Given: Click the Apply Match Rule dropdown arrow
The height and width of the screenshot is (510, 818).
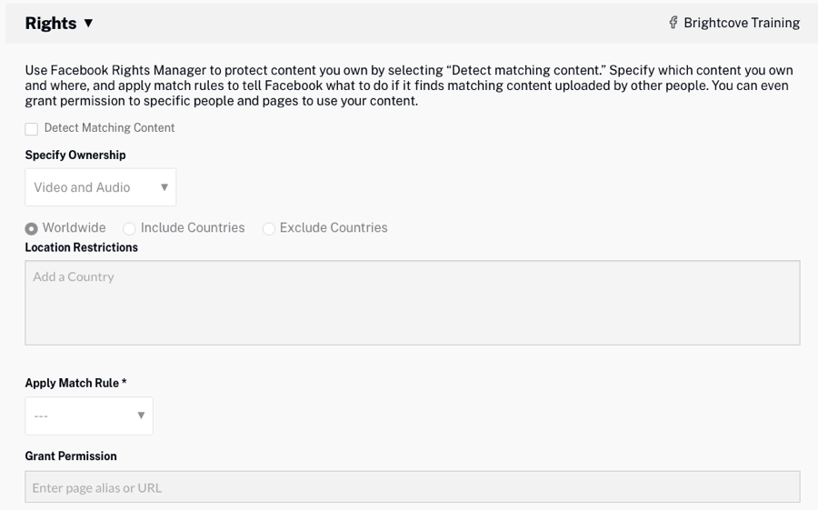Looking at the screenshot, I should point(141,415).
